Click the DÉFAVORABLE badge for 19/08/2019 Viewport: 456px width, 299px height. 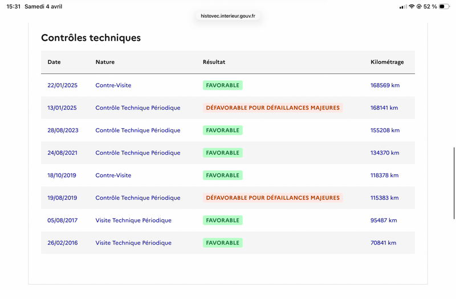(272, 198)
